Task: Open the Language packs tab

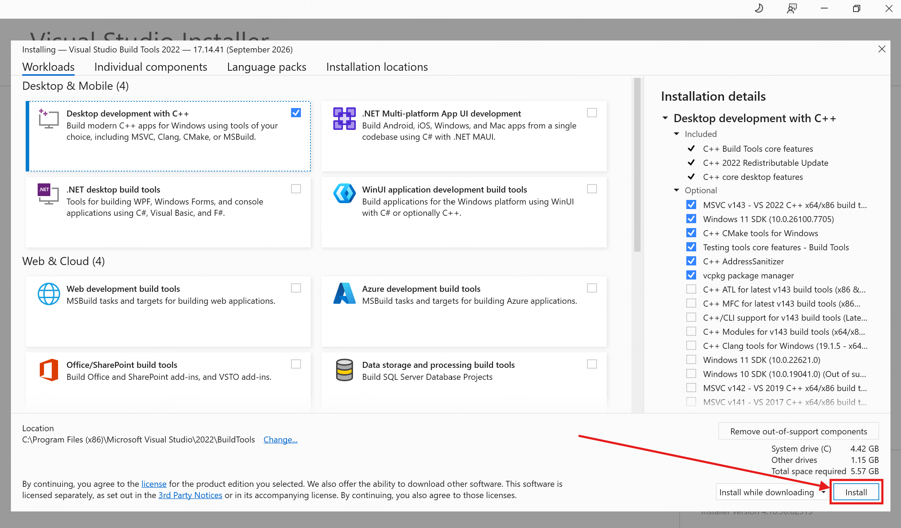Action: pos(266,67)
